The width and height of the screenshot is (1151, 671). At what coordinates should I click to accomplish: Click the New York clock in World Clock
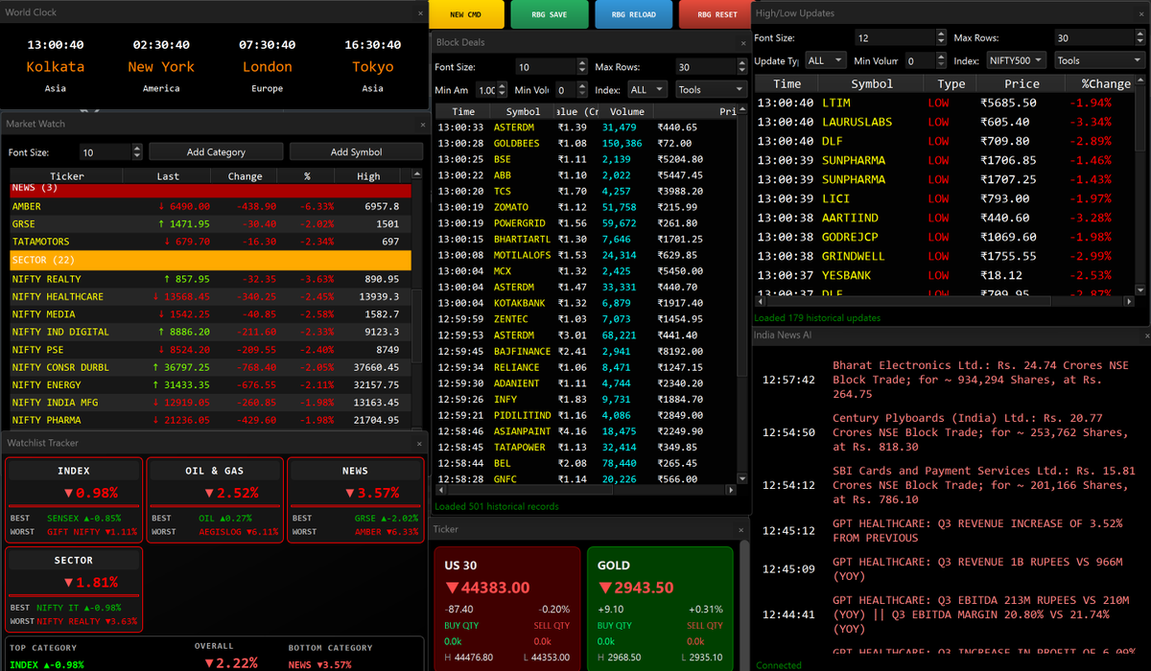click(x=161, y=66)
